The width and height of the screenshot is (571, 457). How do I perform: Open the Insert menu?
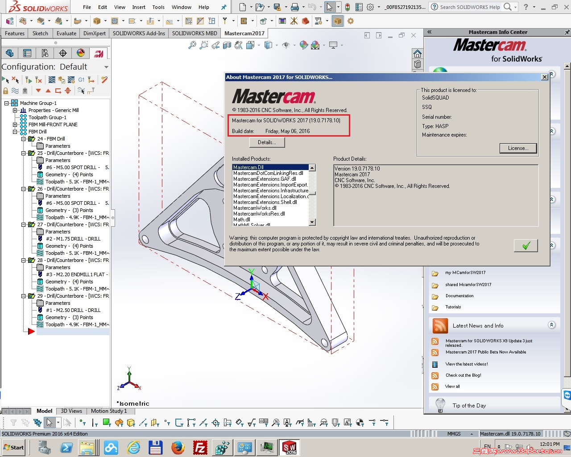pyautogui.click(x=139, y=7)
